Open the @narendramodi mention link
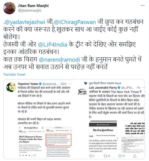This screenshot has width=149, height=161. [59, 60]
